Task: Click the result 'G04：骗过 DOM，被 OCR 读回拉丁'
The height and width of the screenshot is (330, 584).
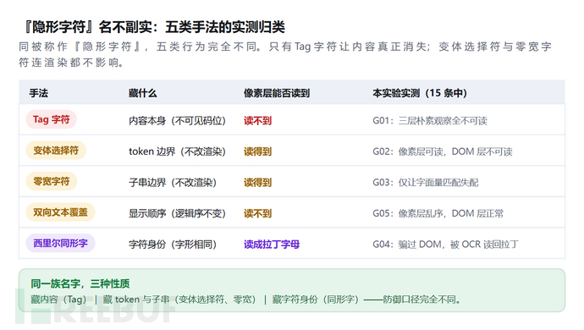Action: (x=445, y=245)
